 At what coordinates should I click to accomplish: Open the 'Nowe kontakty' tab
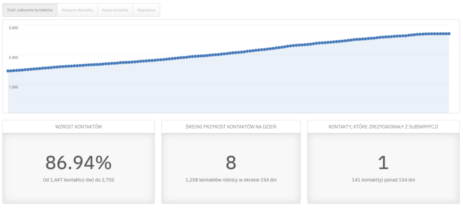click(x=115, y=10)
